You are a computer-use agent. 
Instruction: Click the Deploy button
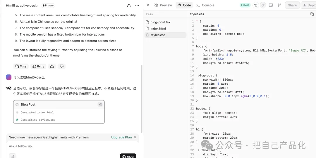point(308,5)
